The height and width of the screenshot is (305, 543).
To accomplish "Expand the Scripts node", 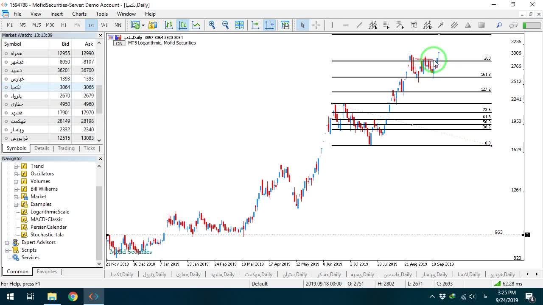I will [x=7, y=250].
